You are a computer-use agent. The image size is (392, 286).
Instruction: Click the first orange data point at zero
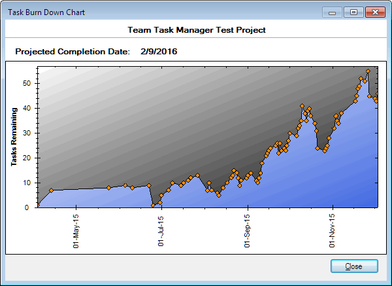(x=38, y=205)
